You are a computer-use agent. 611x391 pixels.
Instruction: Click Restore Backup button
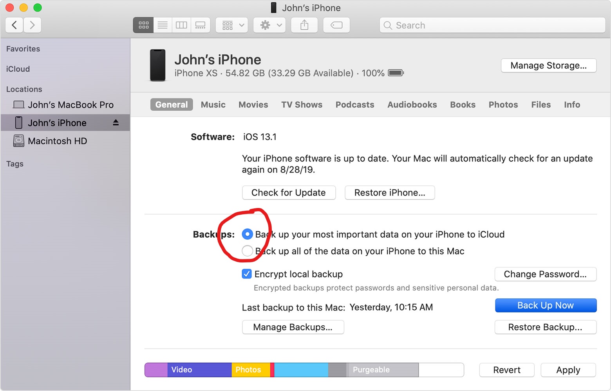click(x=546, y=327)
